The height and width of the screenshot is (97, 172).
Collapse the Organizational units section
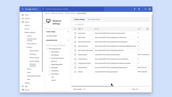(68, 40)
